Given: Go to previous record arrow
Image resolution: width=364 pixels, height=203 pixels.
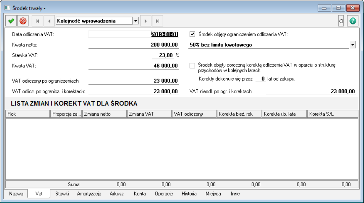Looking at the screenshot, I should (49, 21).
